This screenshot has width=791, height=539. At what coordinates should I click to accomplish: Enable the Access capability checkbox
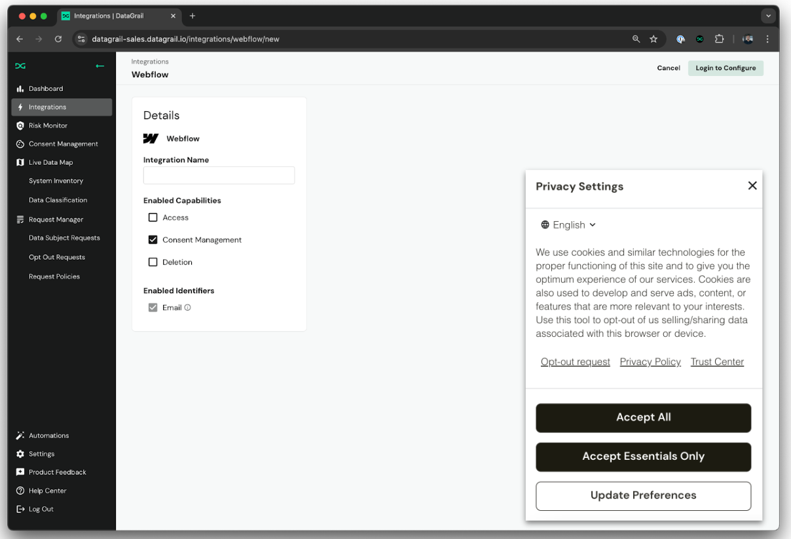pyautogui.click(x=153, y=218)
